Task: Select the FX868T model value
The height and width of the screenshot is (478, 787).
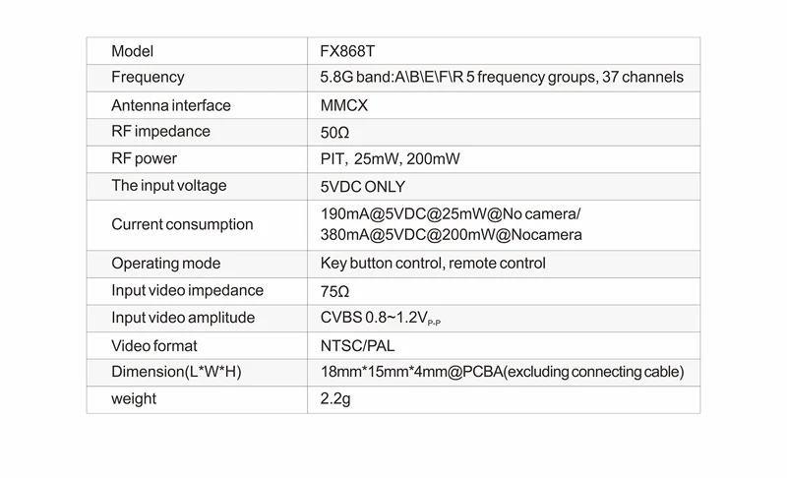Action: (347, 51)
